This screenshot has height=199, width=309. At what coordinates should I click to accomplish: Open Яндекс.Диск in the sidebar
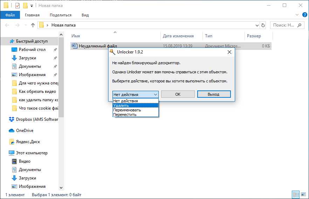(x=28, y=142)
